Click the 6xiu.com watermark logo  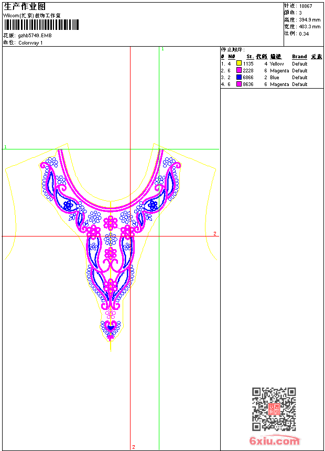274,441
